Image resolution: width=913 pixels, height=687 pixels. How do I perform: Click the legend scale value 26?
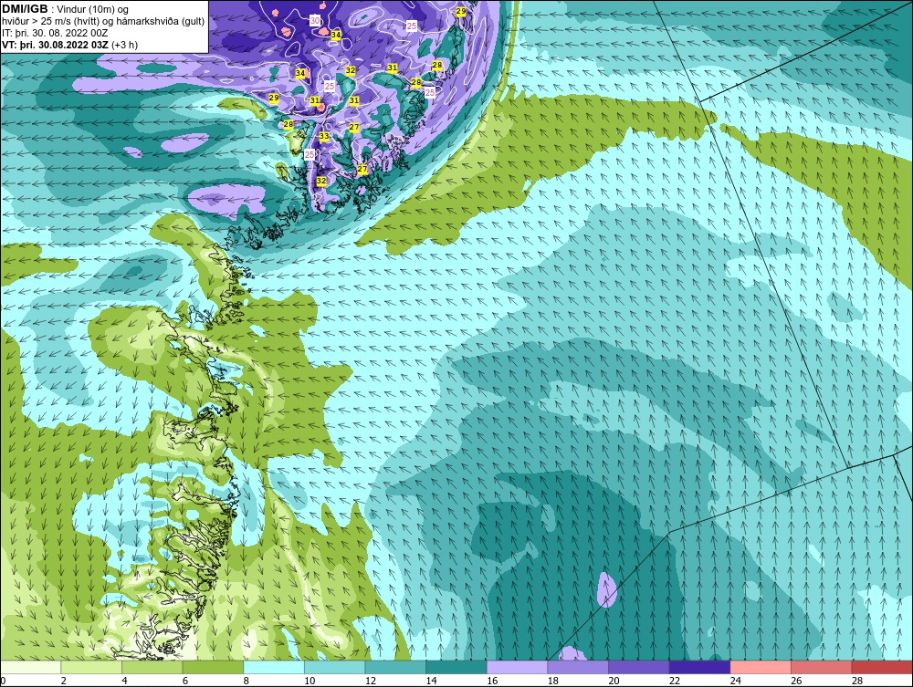point(796,681)
